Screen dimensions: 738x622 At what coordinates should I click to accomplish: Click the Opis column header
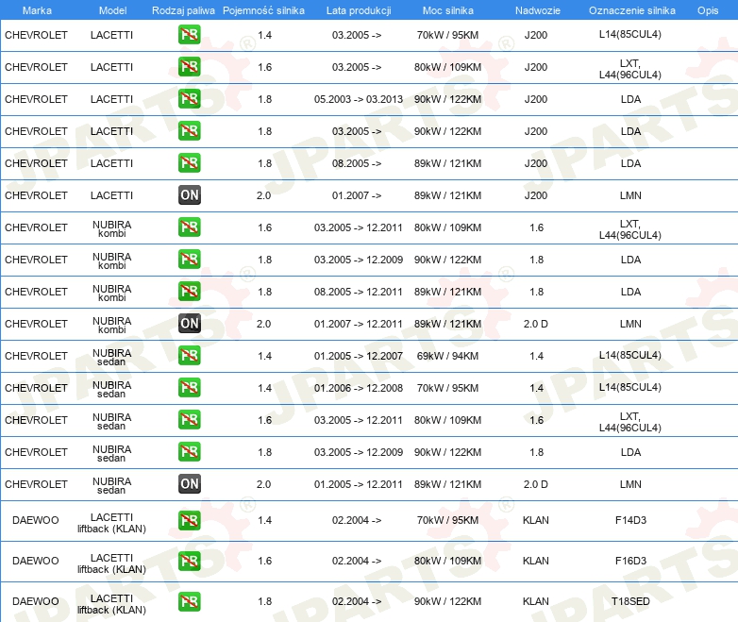point(708,10)
